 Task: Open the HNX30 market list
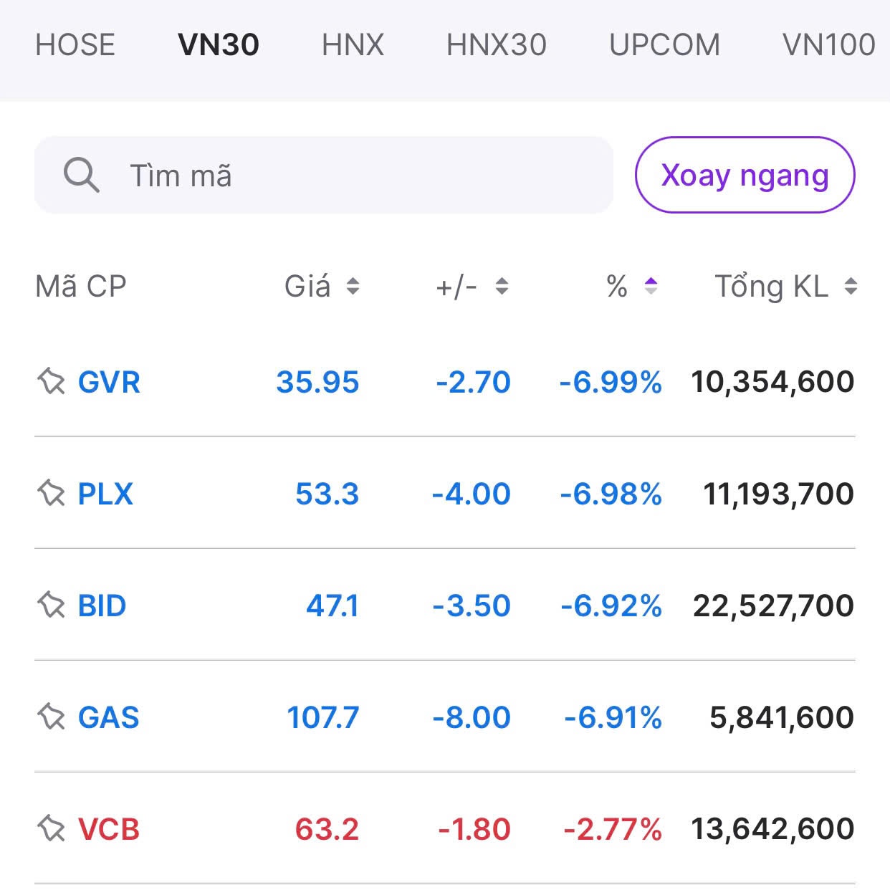pyautogui.click(x=495, y=44)
